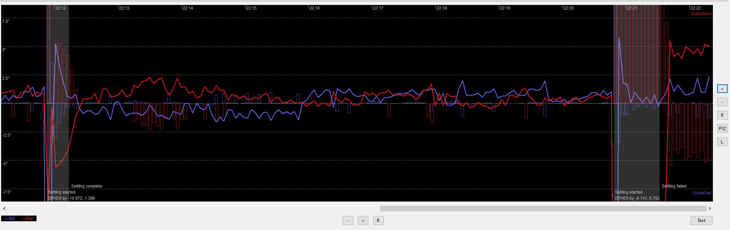Click the -2.5" axis label
The image size is (730, 230).
click(x=6, y=135)
